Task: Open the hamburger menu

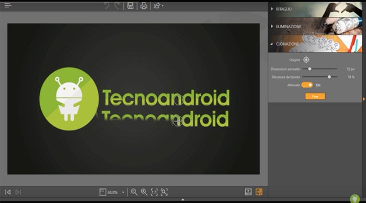Action: pos(8,5)
